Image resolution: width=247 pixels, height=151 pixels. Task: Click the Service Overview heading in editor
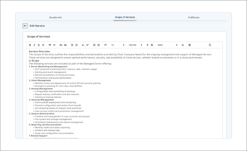click(x=39, y=51)
